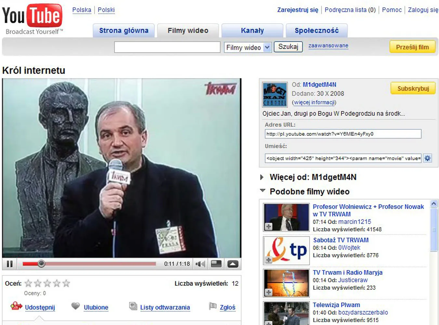Click the M1dgetM4N channel avatar

pos(275,94)
